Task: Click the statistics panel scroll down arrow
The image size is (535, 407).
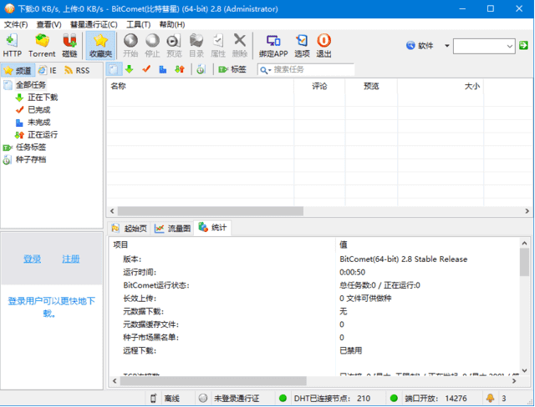Action: click(524, 370)
